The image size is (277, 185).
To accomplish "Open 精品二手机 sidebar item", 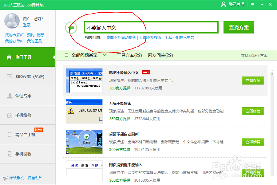I will tap(28, 135).
